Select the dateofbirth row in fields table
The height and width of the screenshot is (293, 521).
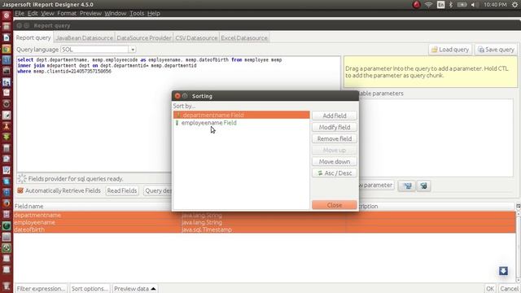click(265, 230)
